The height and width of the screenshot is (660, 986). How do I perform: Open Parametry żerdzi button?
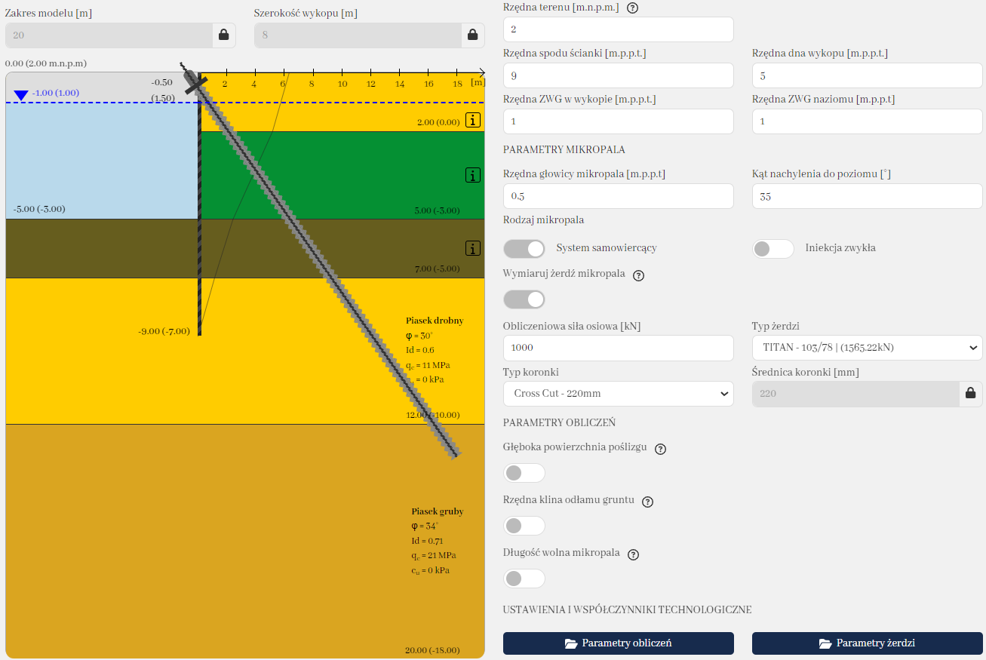pyautogui.click(x=867, y=643)
